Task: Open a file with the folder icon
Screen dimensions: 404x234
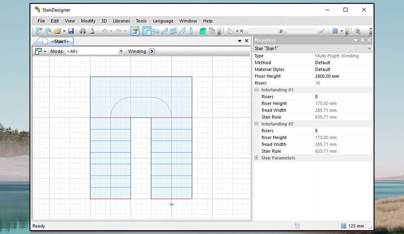Action: point(58,31)
